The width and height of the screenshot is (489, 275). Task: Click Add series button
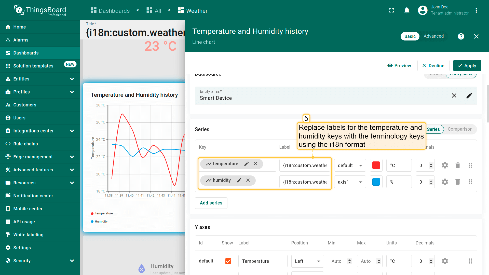click(211, 203)
